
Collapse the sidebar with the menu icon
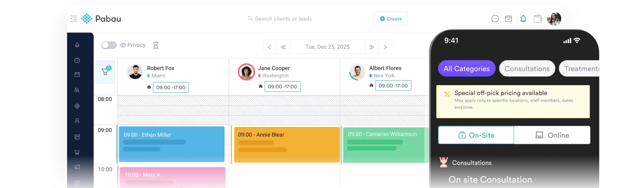coord(74,19)
